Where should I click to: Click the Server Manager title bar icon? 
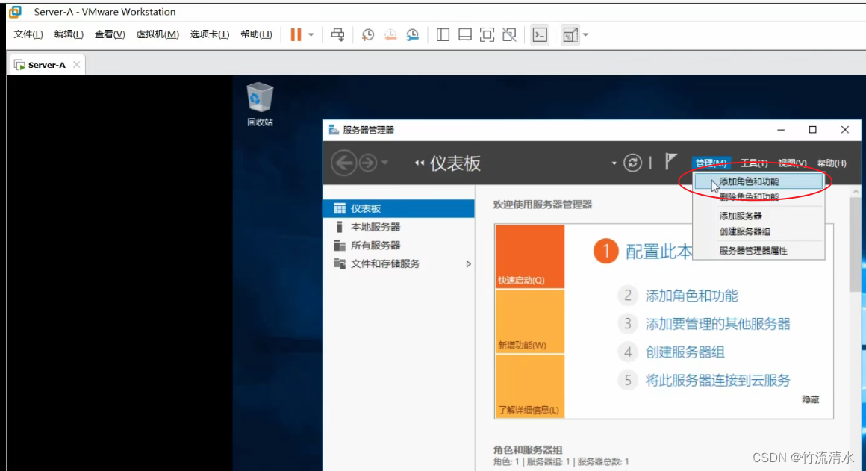[x=334, y=130]
